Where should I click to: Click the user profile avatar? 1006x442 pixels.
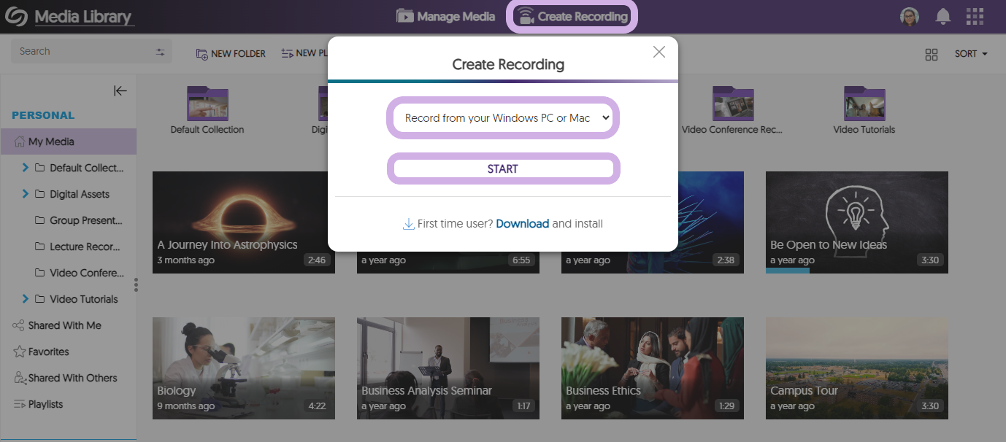coord(910,16)
